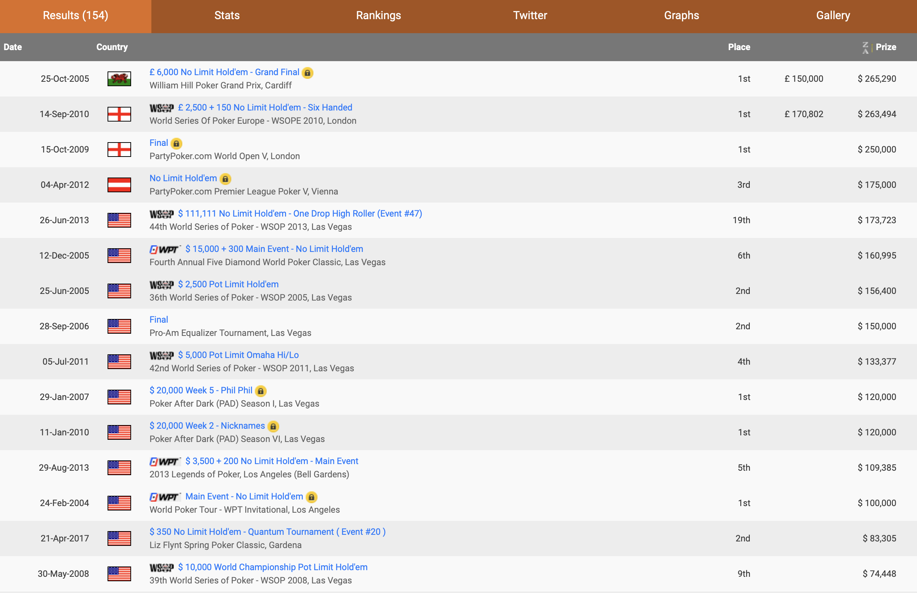Click the 25-Oct-2005 date
Image resolution: width=917 pixels, height=593 pixels.
coord(65,79)
